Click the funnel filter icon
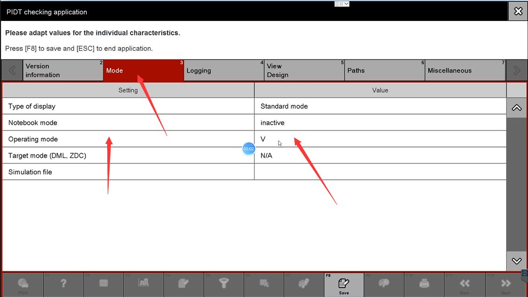528x297 pixels. tap(224, 283)
